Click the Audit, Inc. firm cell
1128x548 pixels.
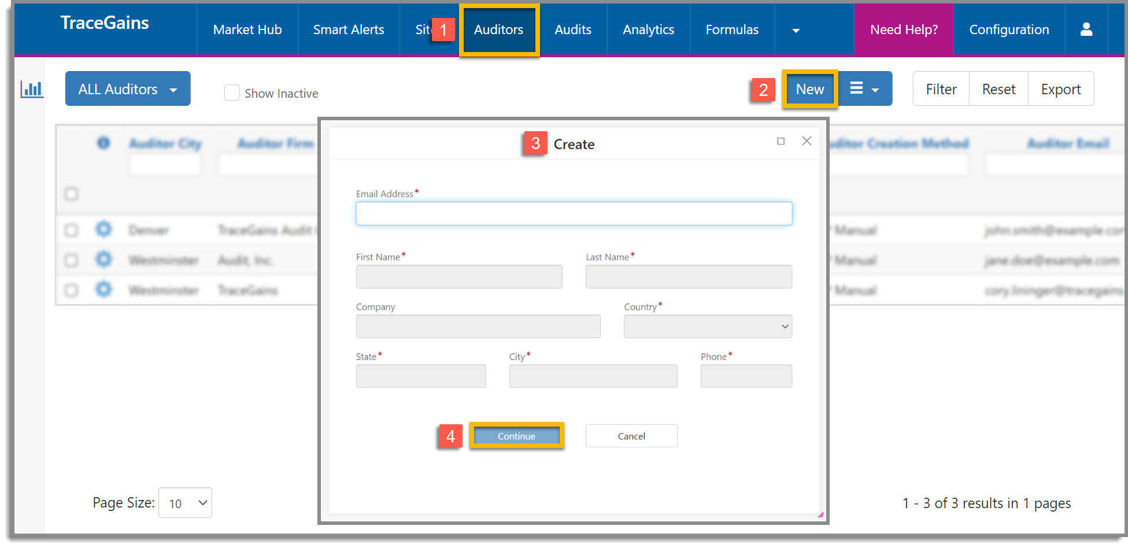point(245,261)
